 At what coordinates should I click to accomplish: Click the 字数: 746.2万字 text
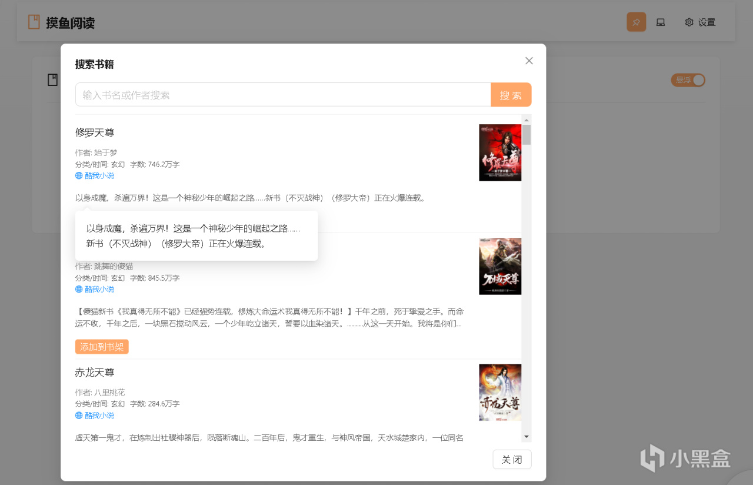(155, 164)
